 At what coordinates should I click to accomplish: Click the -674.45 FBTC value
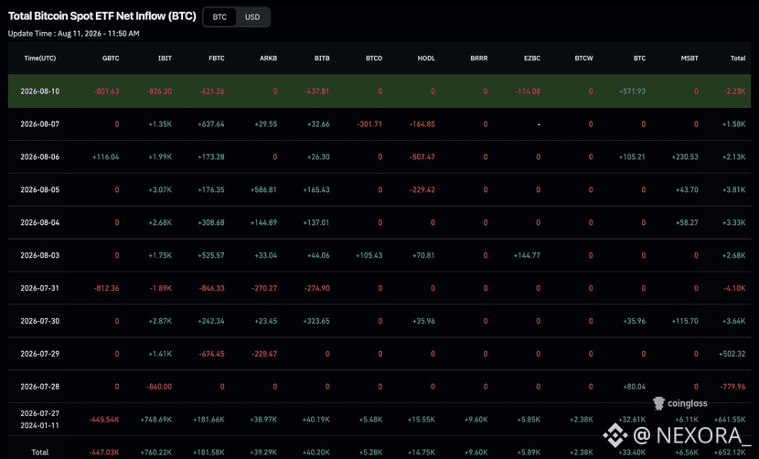(x=211, y=354)
